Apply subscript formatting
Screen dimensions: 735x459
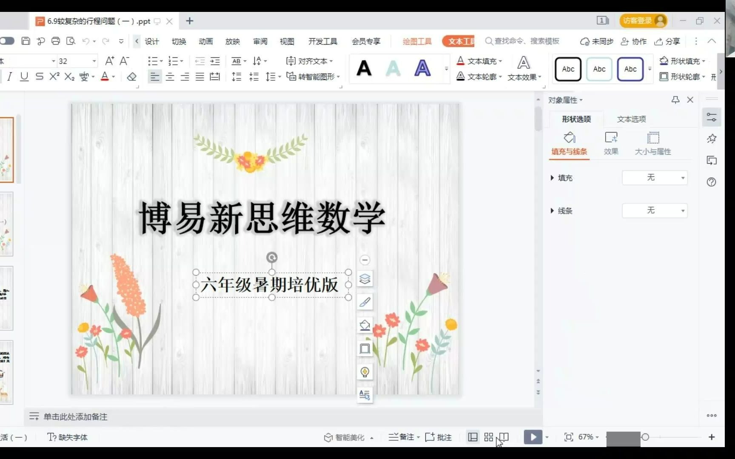(x=69, y=76)
